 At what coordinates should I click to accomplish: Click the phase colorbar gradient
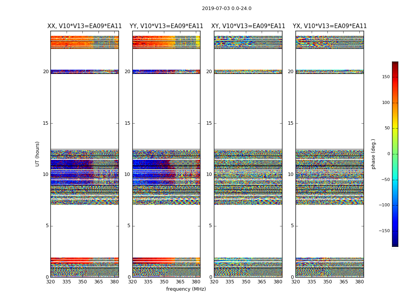(395, 154)
